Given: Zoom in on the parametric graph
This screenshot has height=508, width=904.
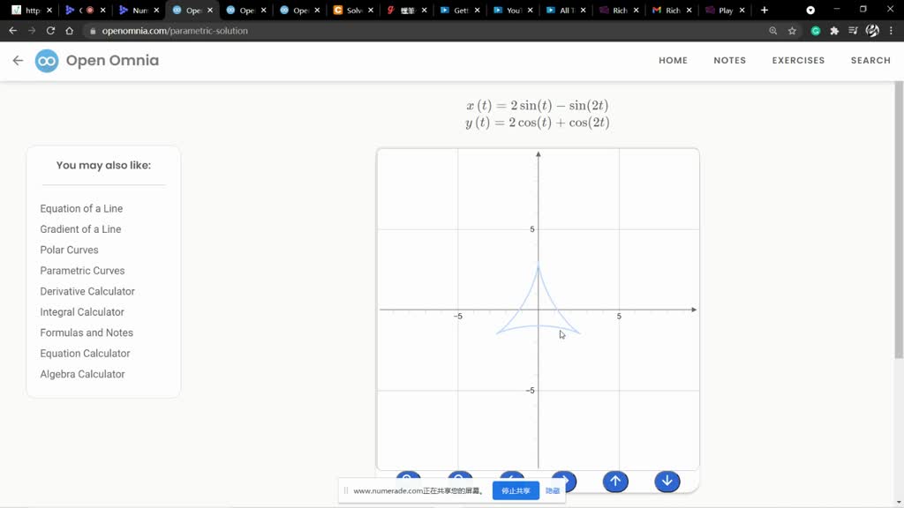Looking at the screenshot, I should pos(407,481).
